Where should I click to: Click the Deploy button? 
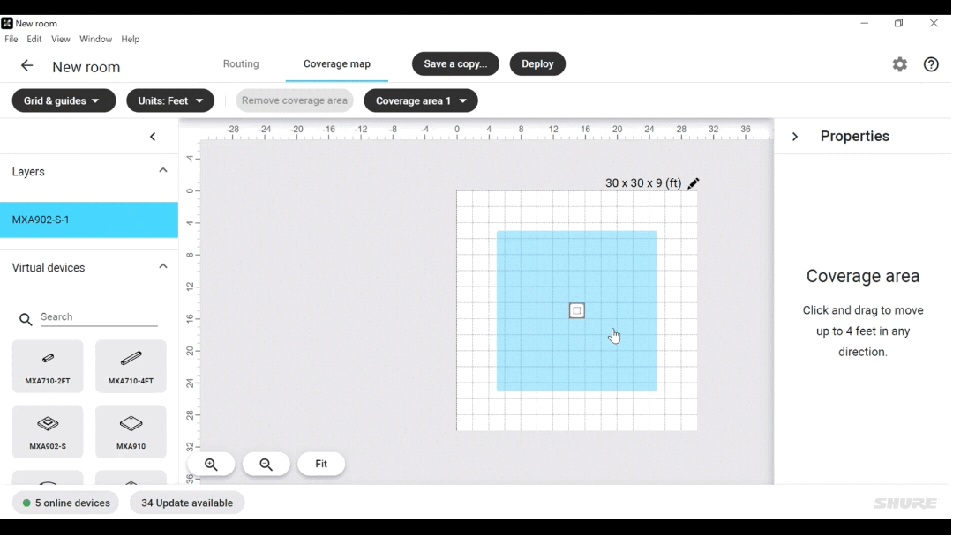(537, 63)
